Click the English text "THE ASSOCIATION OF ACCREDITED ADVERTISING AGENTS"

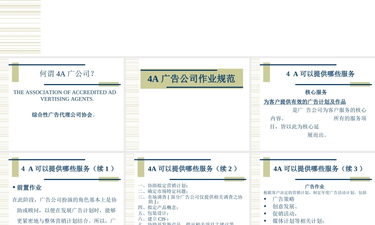click(x=64, y=96)
